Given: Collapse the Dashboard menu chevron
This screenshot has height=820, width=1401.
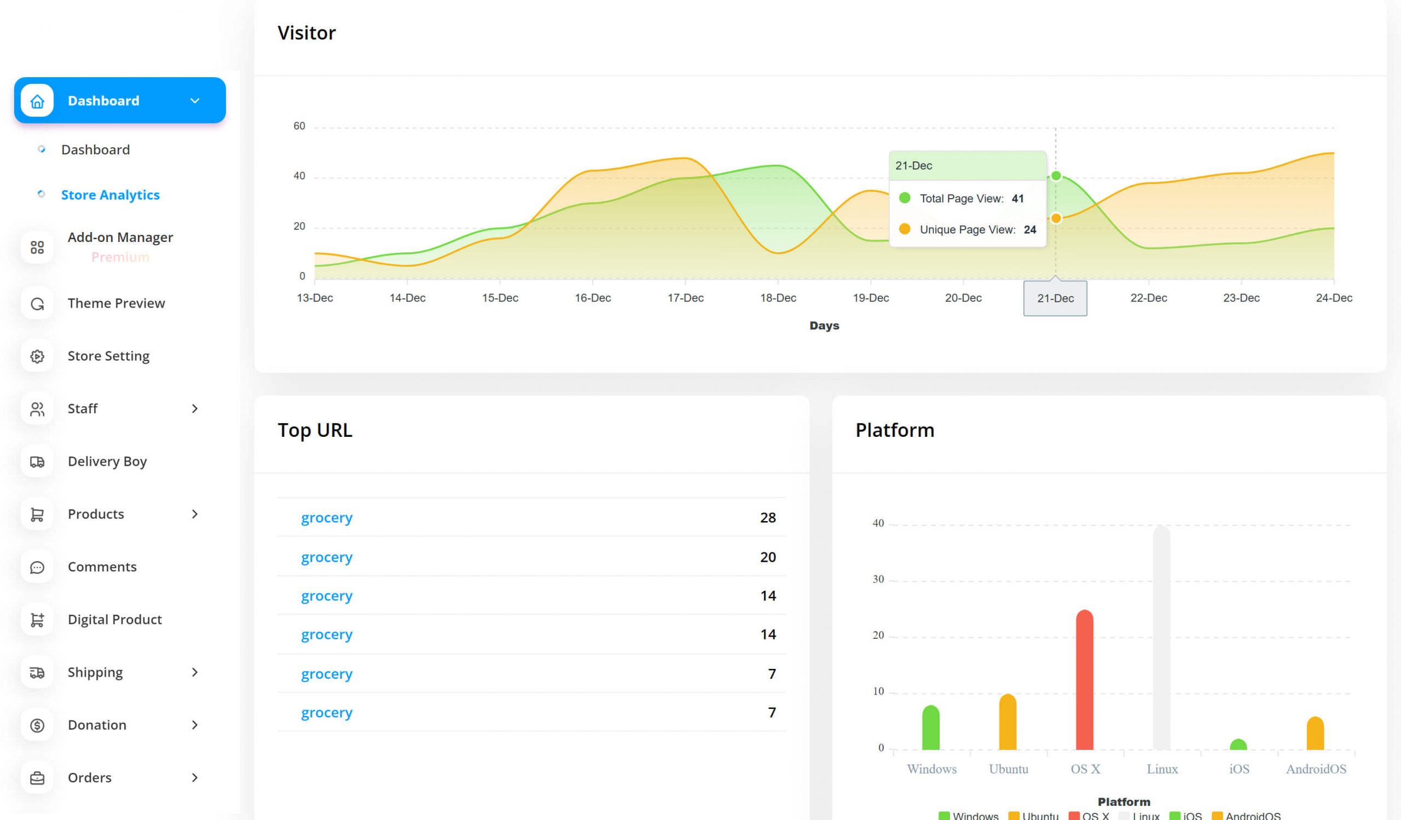Looking at the screenshot, I should (x=195, y=101).
